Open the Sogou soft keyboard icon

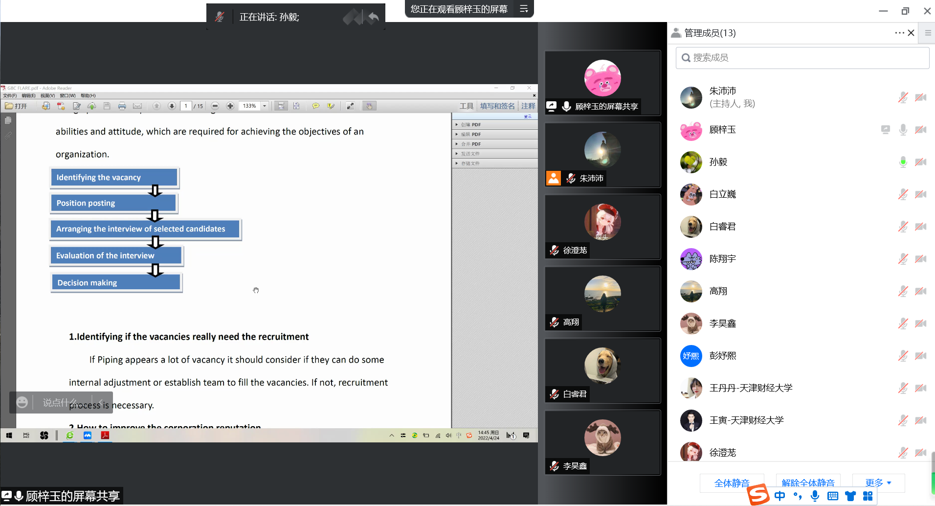832,496
